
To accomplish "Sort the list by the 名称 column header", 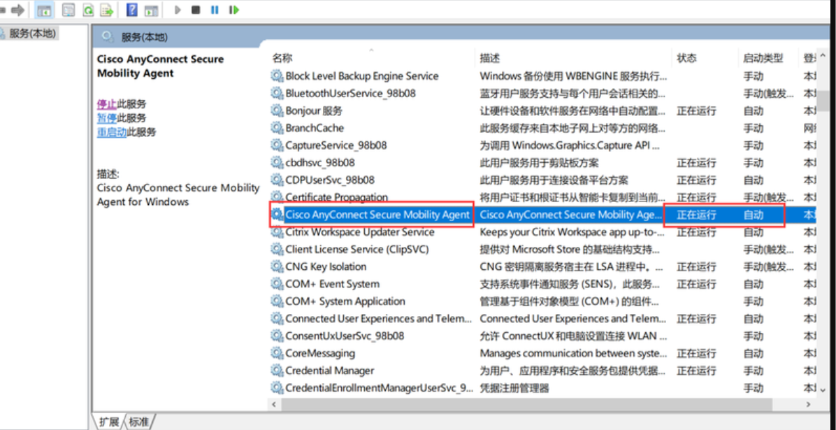I will [282, 58].
